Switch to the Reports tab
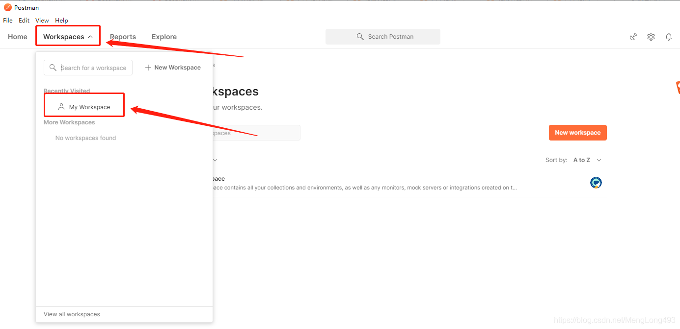Screen dimensions: 680x329 tap(123, 37)
